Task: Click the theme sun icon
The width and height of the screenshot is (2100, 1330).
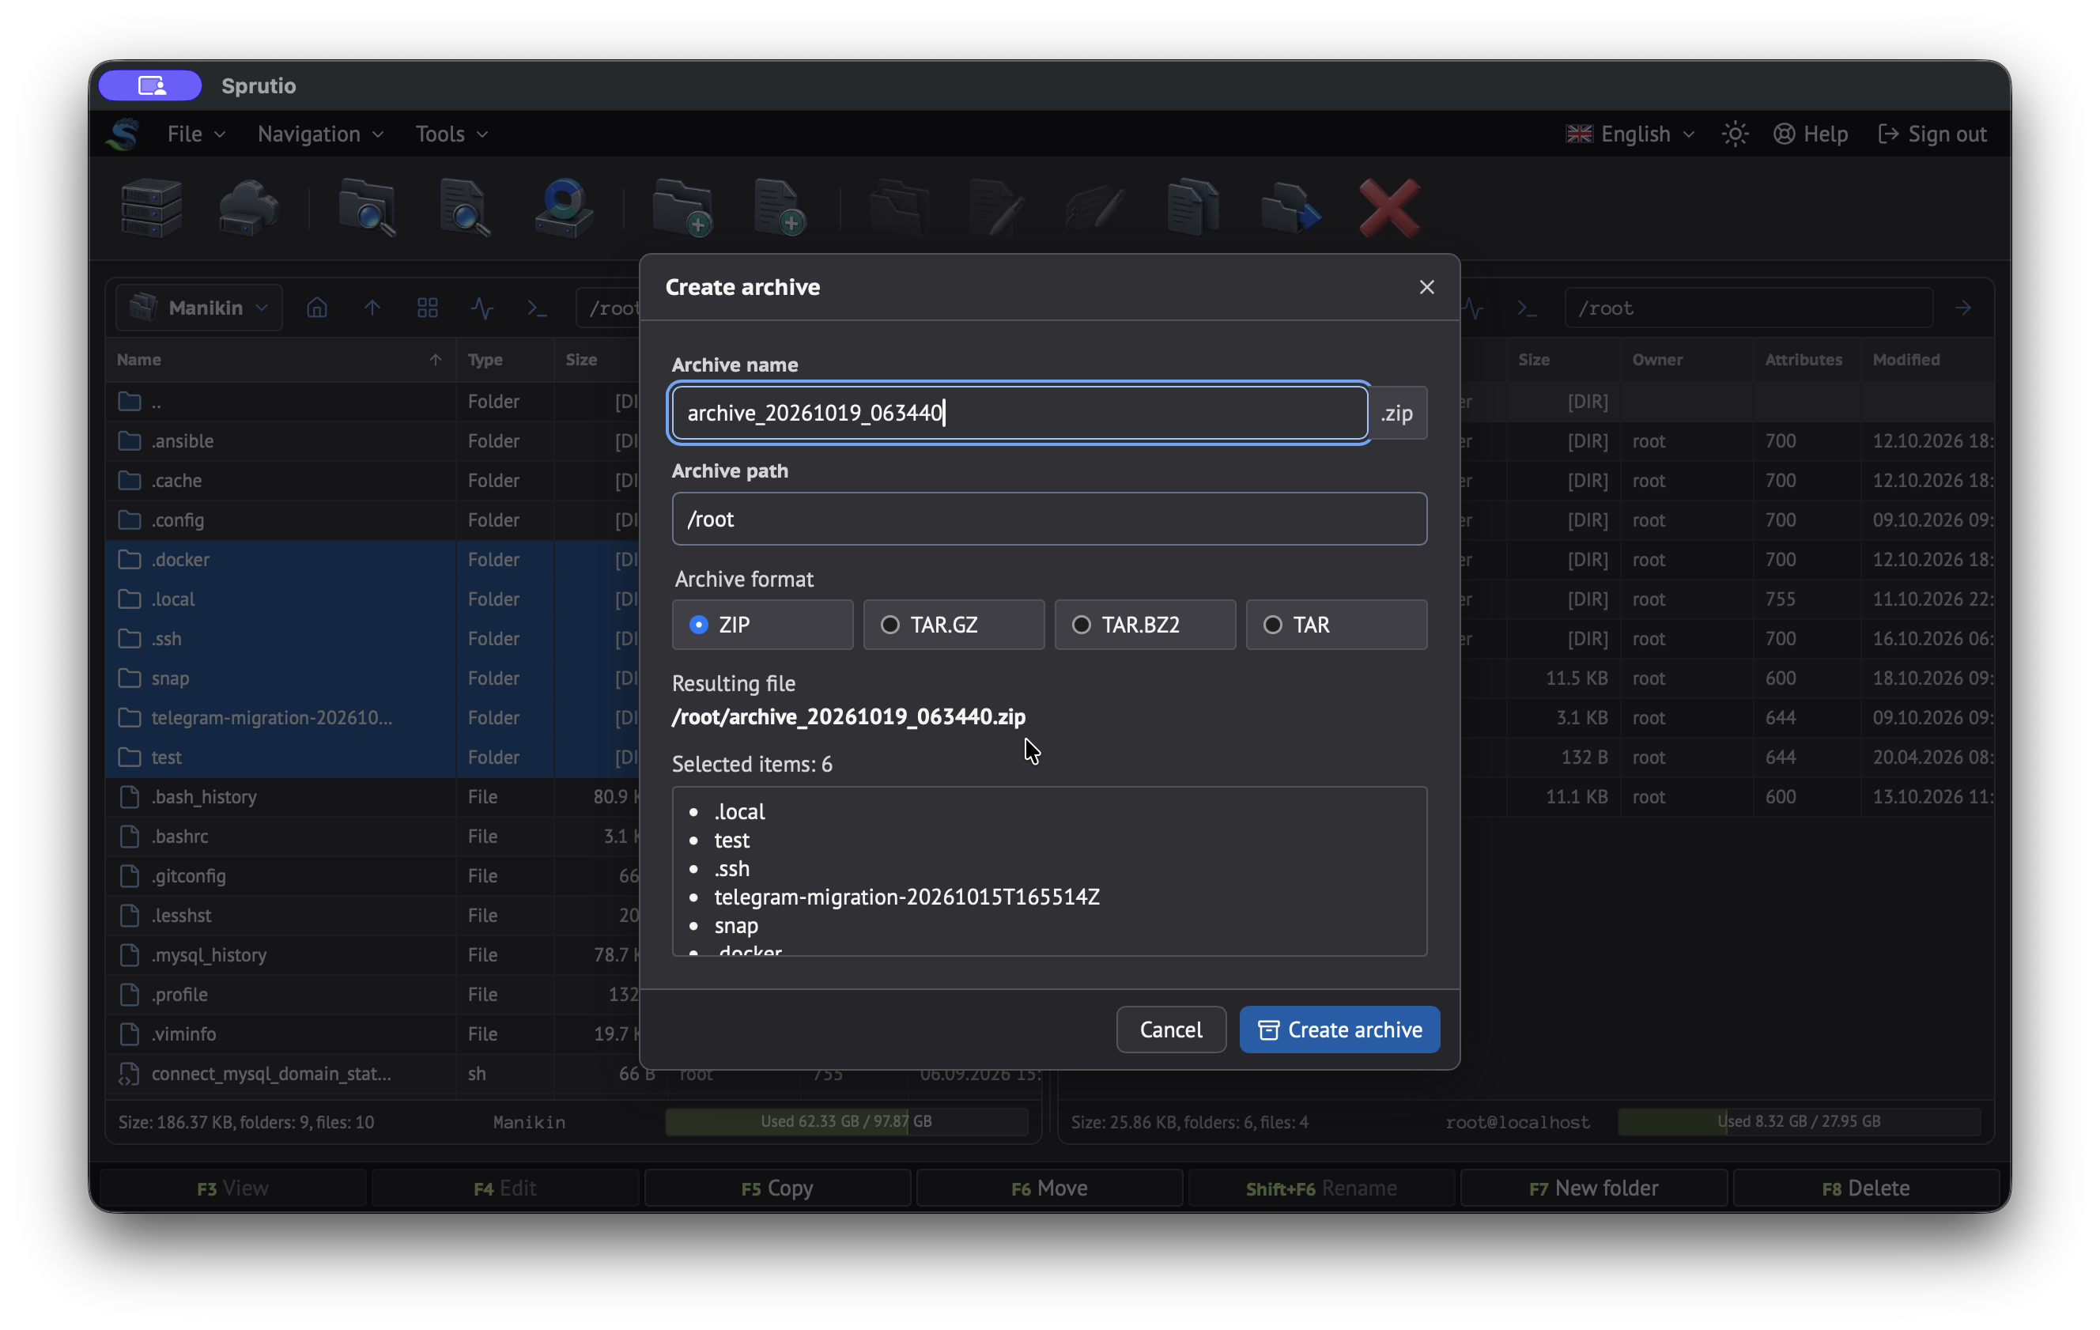Action: (1735, 134)
